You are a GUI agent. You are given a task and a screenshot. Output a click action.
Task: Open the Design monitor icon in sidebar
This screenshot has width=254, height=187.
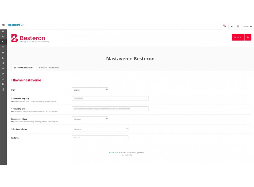pos(3,47)
